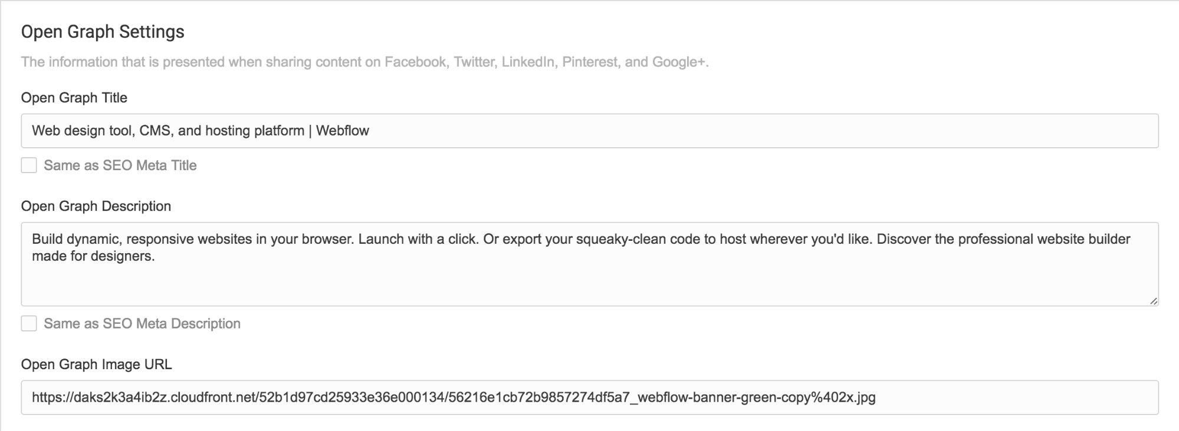Click the 'Open Graph Settings' section heading

103,32
